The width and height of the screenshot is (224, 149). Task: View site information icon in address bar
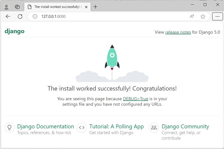point(35,16)
